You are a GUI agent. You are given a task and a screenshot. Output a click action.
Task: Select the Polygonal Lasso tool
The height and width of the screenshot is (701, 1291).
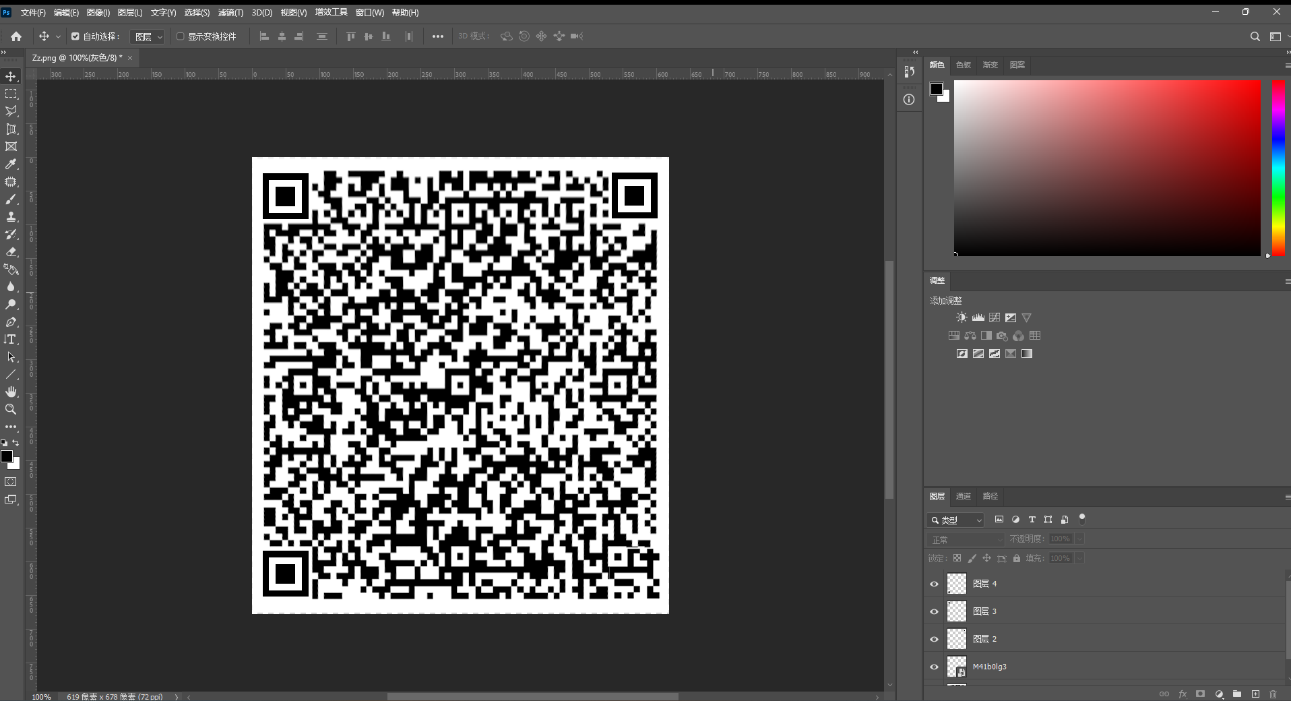tap(11, 111)
